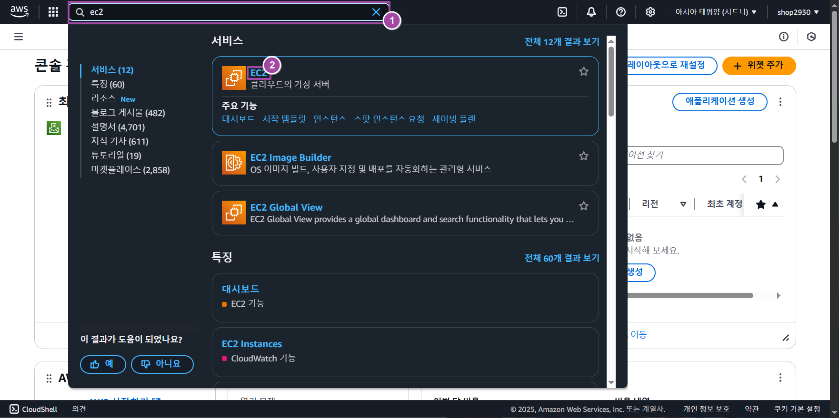The height and width of the screenshot is (418, 839).
Task: Click search results scrollbar down arrow
Action: pyautogui.click(x=611, y=383)
